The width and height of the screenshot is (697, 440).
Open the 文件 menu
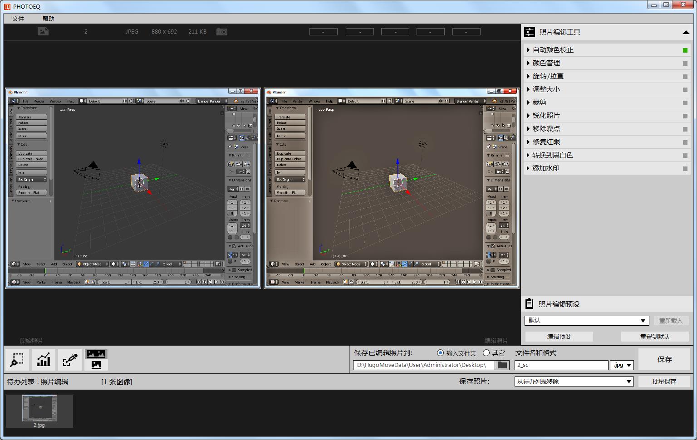pyautogui.click(x=18, y=19)
